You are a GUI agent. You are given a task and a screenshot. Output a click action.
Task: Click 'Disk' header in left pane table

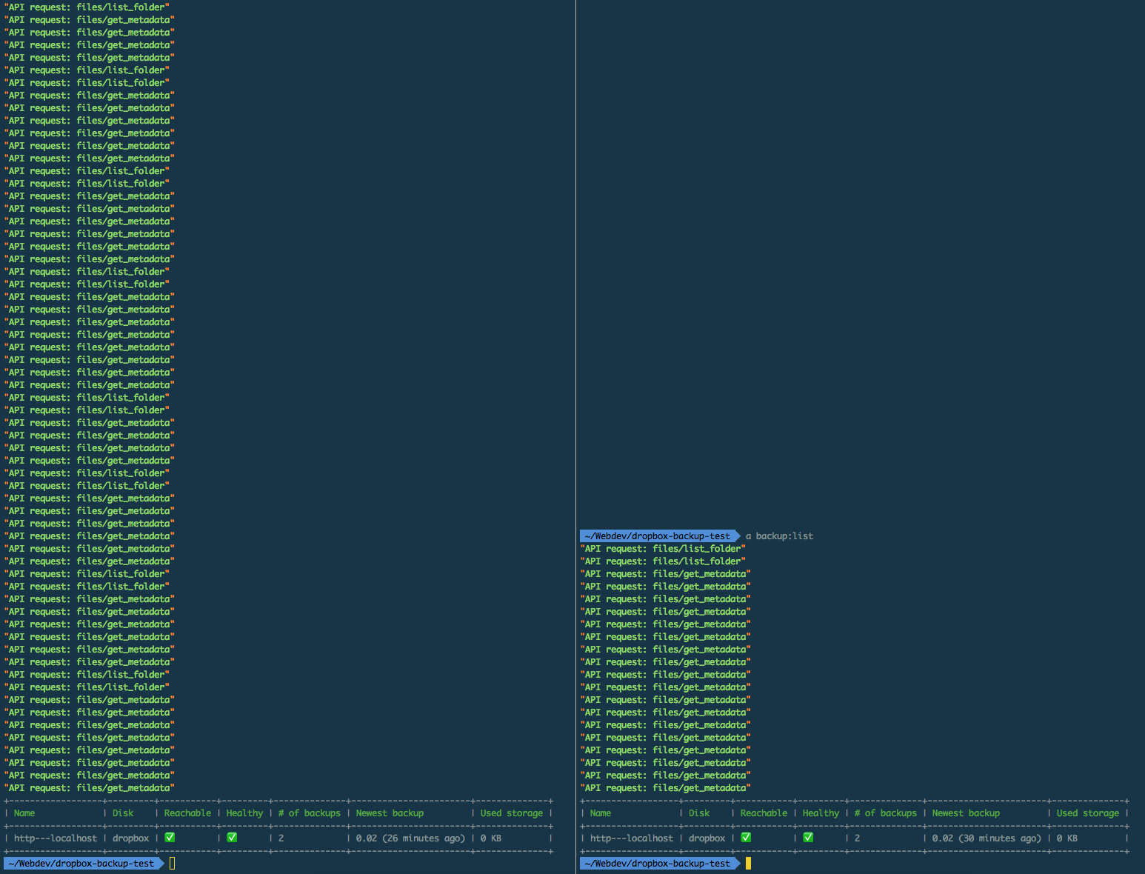(x=123, y=813)
